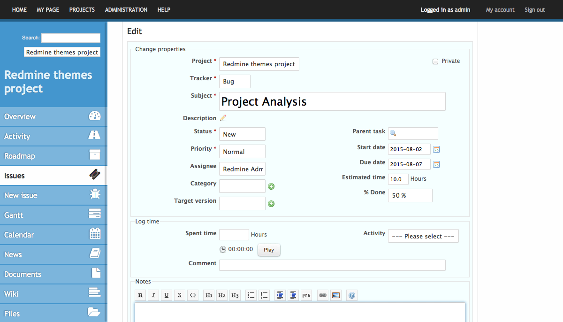Click the Sign out link
Image resolution: width=563 pixels, height=322 pixels.
[x=535, y=10]
